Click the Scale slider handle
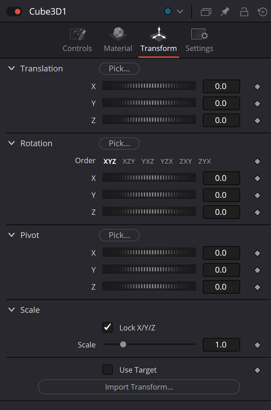Viewport: 271px width, 410px height. 123,344
